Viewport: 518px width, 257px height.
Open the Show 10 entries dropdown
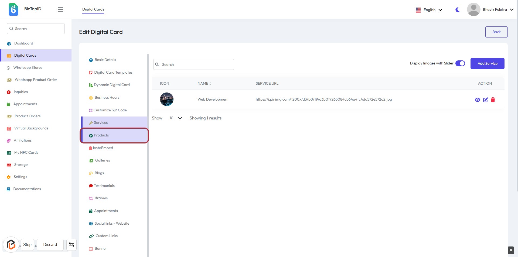coord(176,118)
